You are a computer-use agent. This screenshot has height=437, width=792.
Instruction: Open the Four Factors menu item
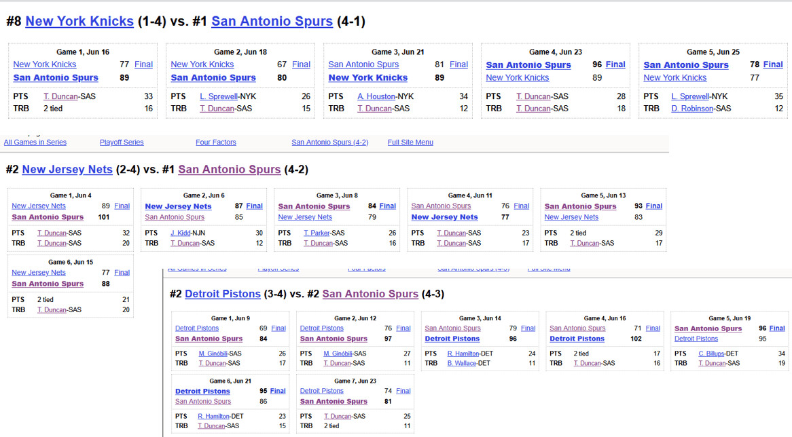[216, 142]
